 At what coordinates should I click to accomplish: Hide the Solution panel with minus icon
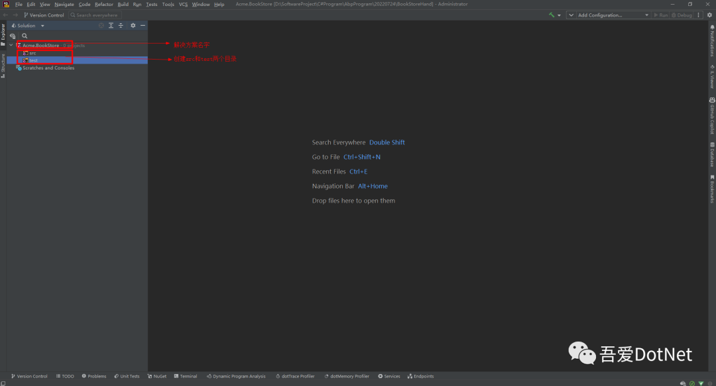[143, 26]
